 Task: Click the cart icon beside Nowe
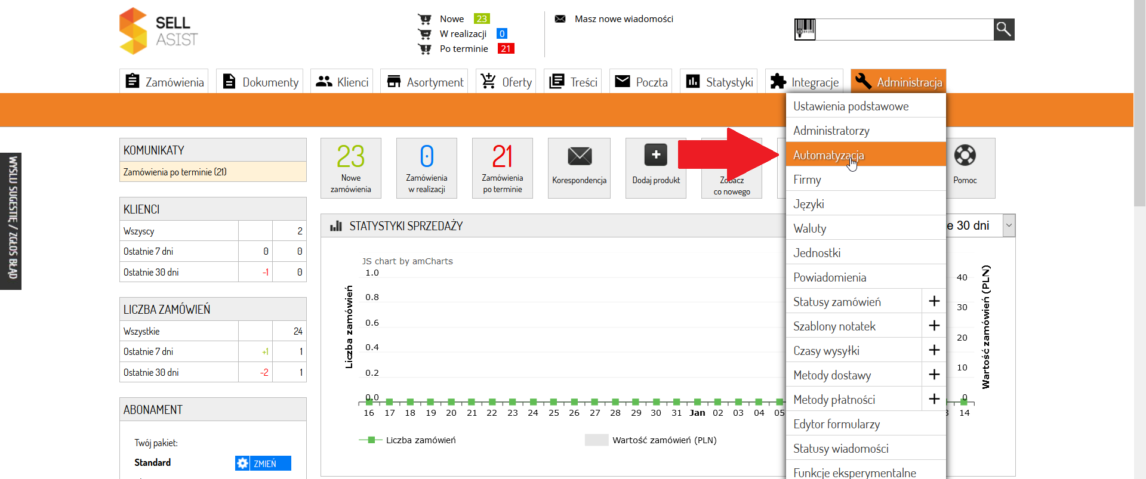[425, 19]
